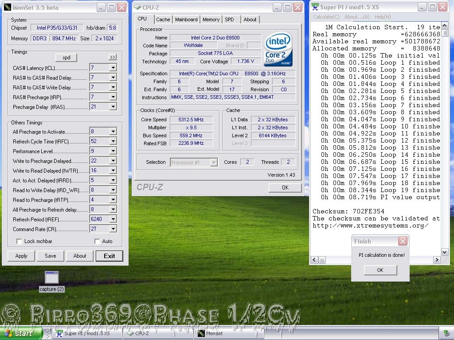
Task: Click About button in MemSet
Action: (80, 256)
